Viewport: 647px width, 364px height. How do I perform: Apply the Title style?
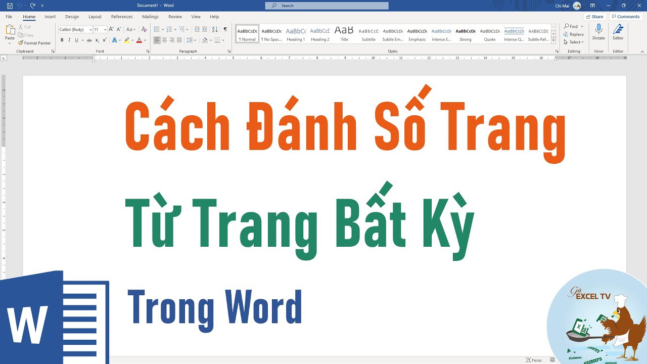click(344, 34)
